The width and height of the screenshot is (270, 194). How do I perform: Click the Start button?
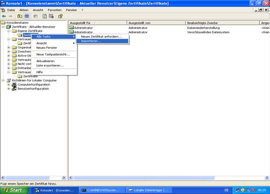click(14, 190)
